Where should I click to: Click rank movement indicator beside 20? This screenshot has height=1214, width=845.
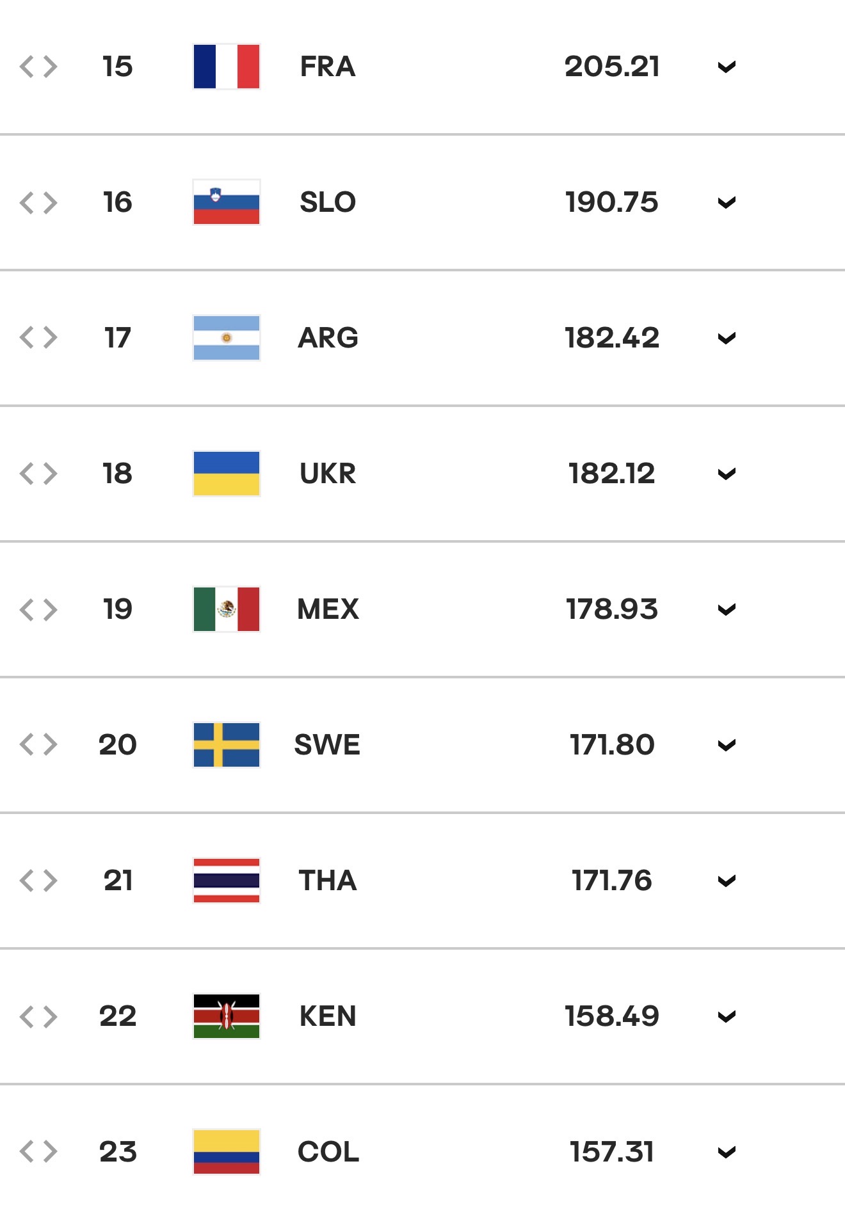coord(38,745)
